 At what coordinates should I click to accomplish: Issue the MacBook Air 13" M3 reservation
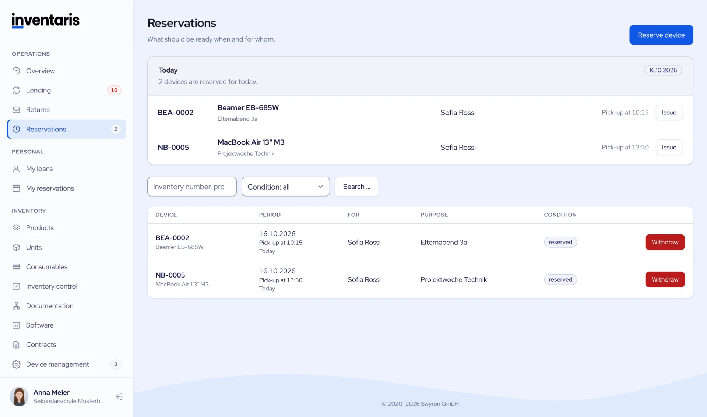coord(669,147)
